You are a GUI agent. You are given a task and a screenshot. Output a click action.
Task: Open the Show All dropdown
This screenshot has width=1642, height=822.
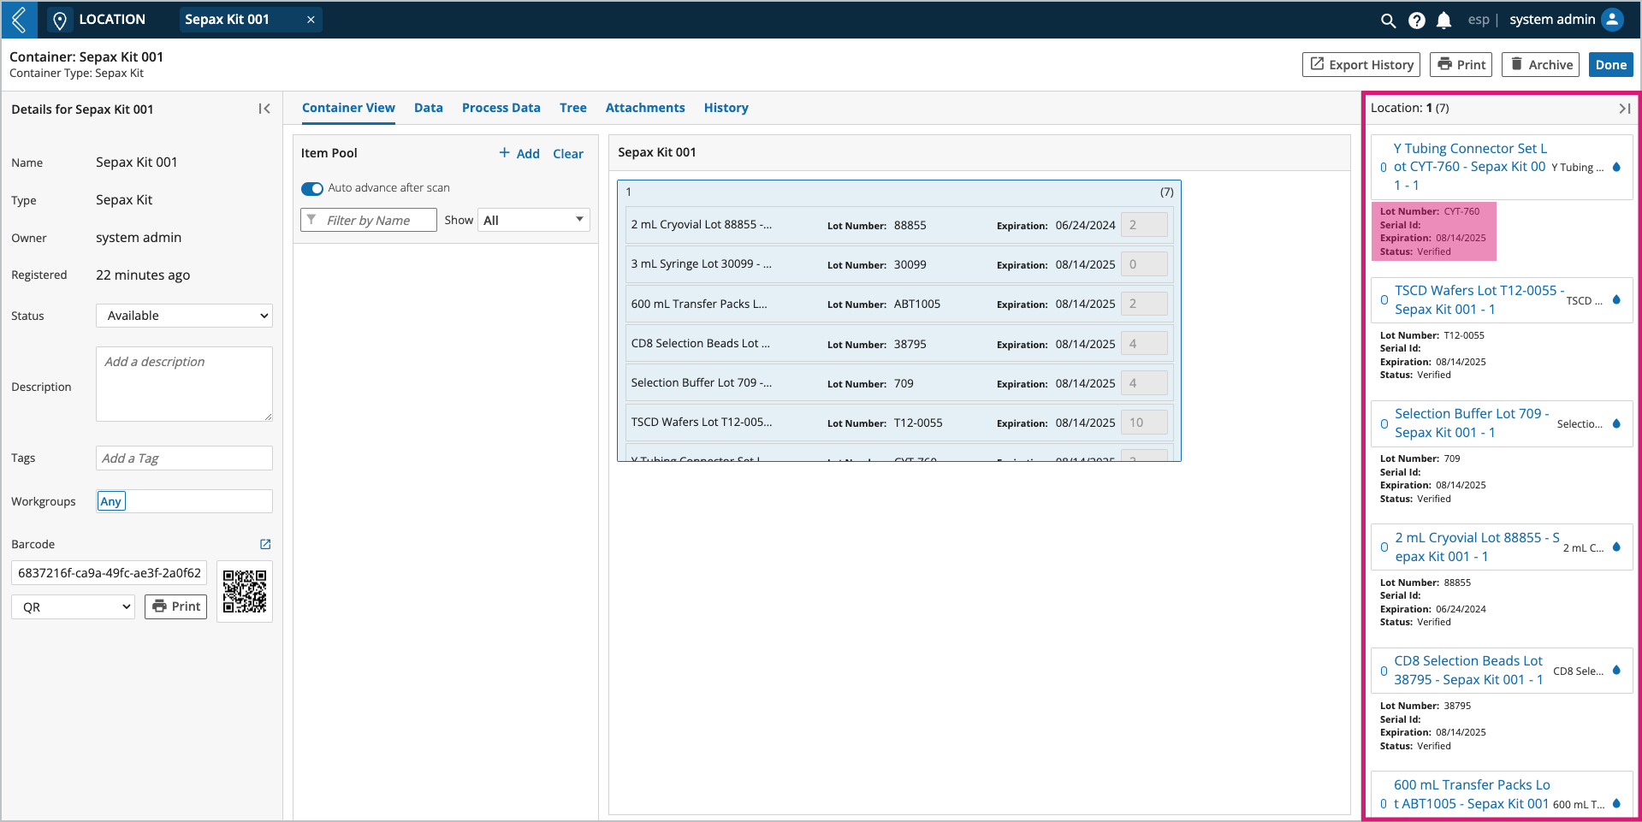[x=534, y=221]
